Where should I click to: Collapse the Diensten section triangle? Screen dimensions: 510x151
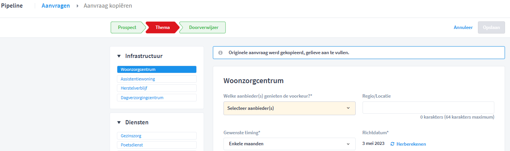click(119, 122)
